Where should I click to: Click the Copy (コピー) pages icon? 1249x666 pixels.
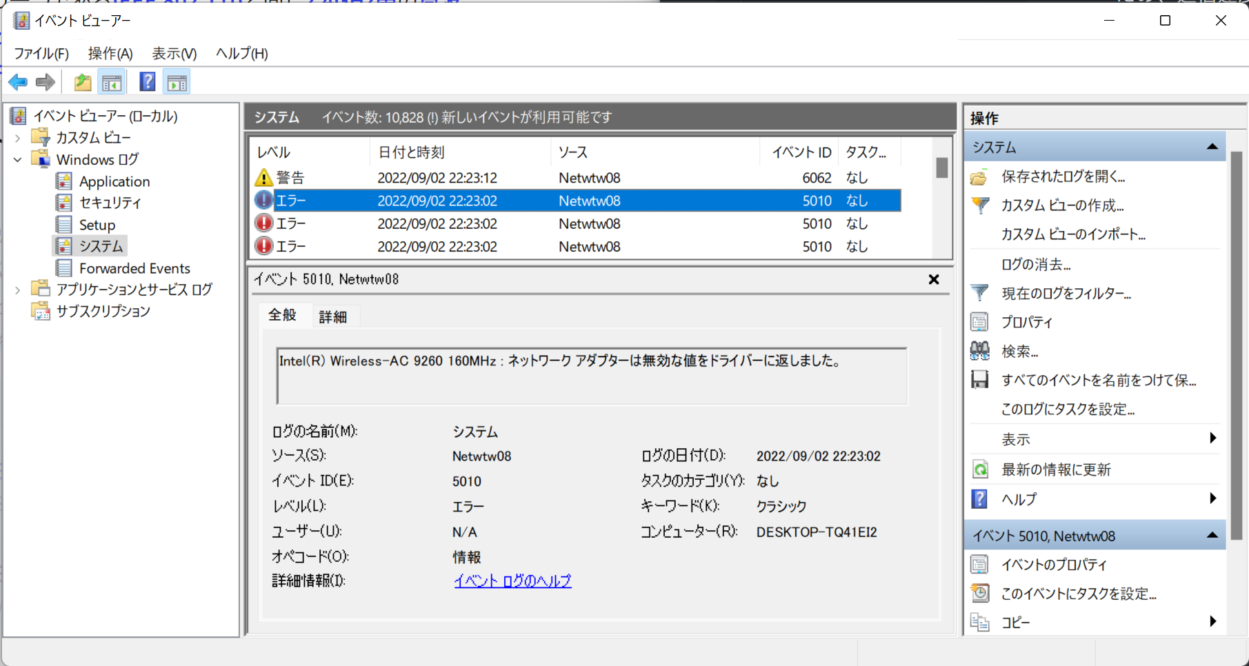979,622
